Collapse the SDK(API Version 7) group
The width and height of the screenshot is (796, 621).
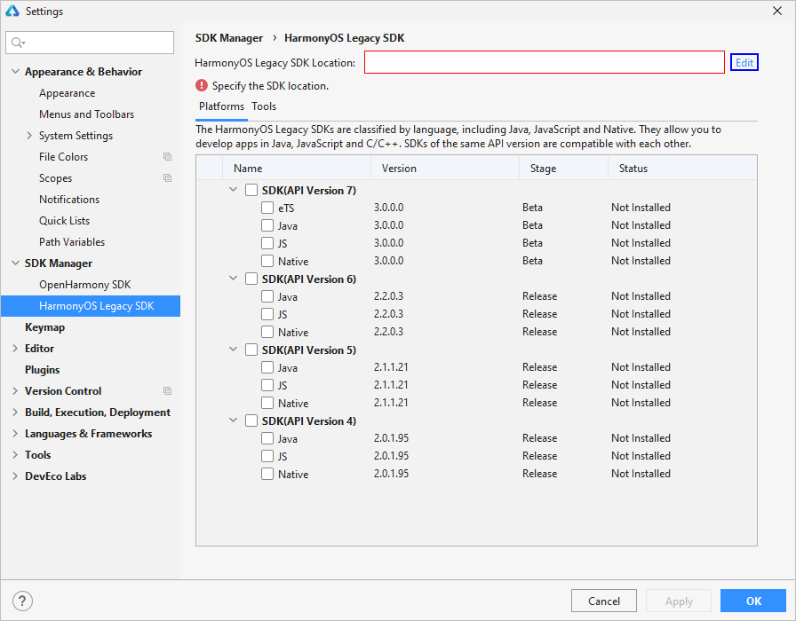(x=233, y=190)
